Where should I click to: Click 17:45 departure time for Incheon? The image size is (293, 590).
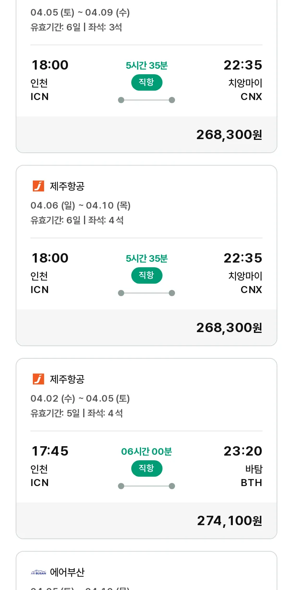pos(50,451)
